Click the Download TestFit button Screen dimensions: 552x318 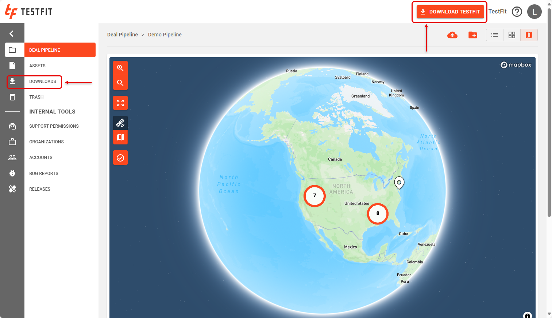point(450,12)
